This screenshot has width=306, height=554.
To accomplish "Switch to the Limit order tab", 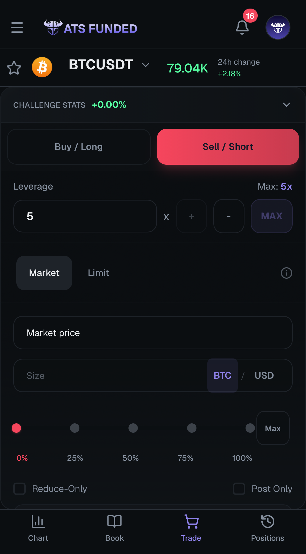I will [x=98, y=273].
